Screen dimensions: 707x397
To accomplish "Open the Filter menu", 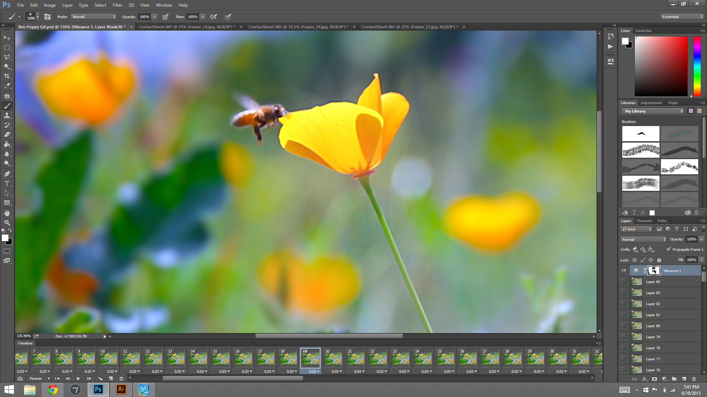I will pos(117,5).
